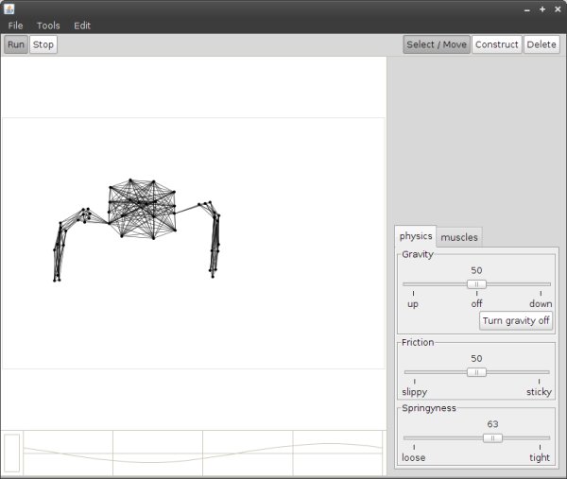Activate Select / Move mode
The height and width of the screenshot is (479, 567).
click(x=437, y=44)
